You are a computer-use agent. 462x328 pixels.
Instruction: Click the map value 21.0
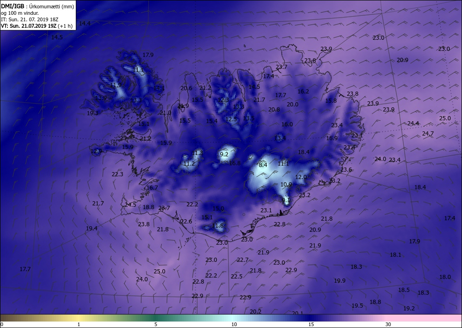(x=165, y=113)
